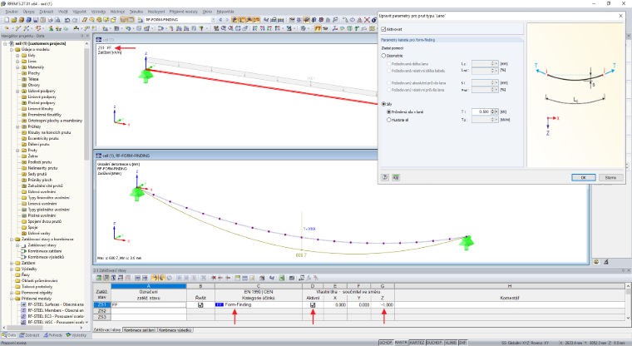Toggle Řešit checkbox for ZS1 row
Screen dimensions: 632x346
(200, 305)
